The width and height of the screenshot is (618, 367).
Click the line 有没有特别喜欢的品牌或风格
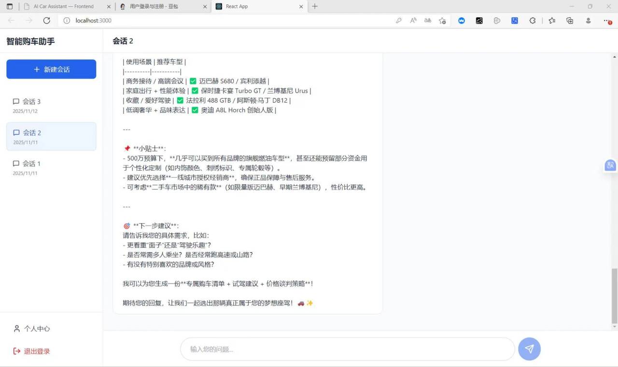[169, 264]
